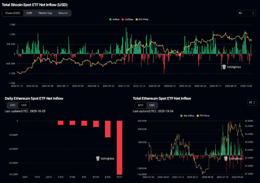The width and height of the screenshot is (260, 183).
Task: Switch to the AUM tab
Action: pos(29,13)
